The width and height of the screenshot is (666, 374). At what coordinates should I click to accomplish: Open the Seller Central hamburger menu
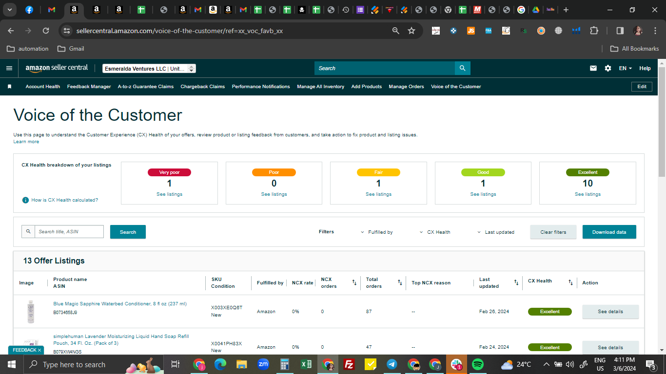click(x=9, y=68)
